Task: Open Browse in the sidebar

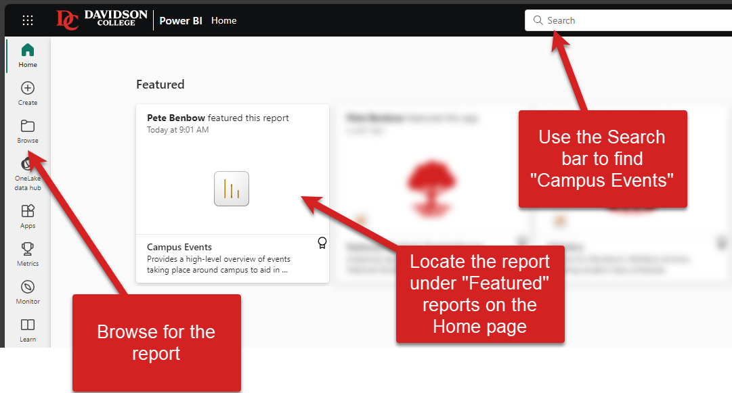Action: click(x=28, y=131)
